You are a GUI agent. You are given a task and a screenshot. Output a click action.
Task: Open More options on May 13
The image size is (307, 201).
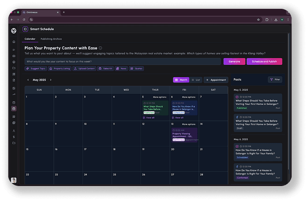(x=188, y=124)
